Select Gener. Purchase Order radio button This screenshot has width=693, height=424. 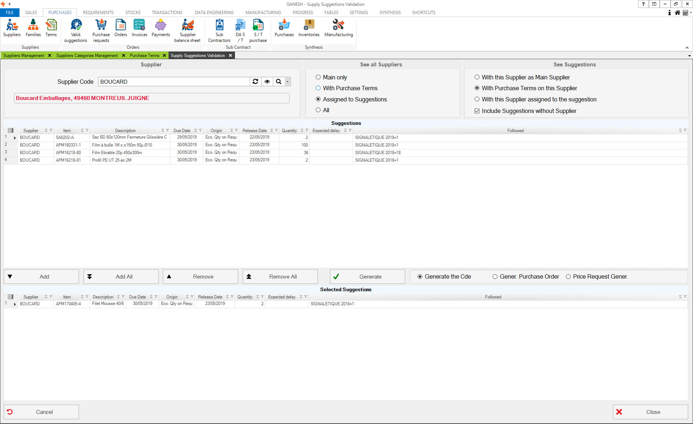pyautogui.click(x=495, y=277)
